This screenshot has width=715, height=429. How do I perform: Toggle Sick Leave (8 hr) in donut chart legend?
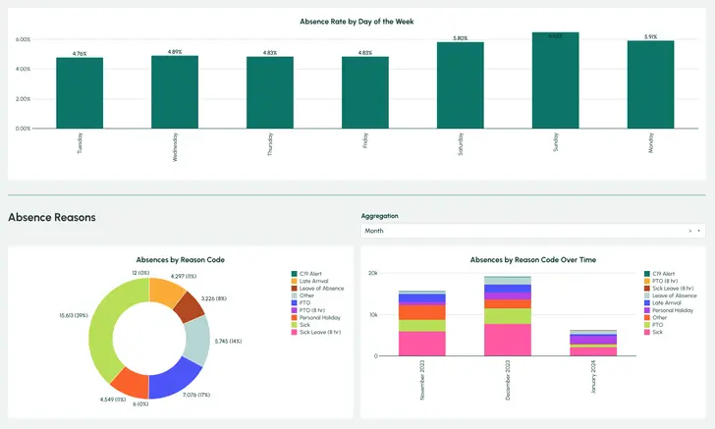click(x=316, y=333)
